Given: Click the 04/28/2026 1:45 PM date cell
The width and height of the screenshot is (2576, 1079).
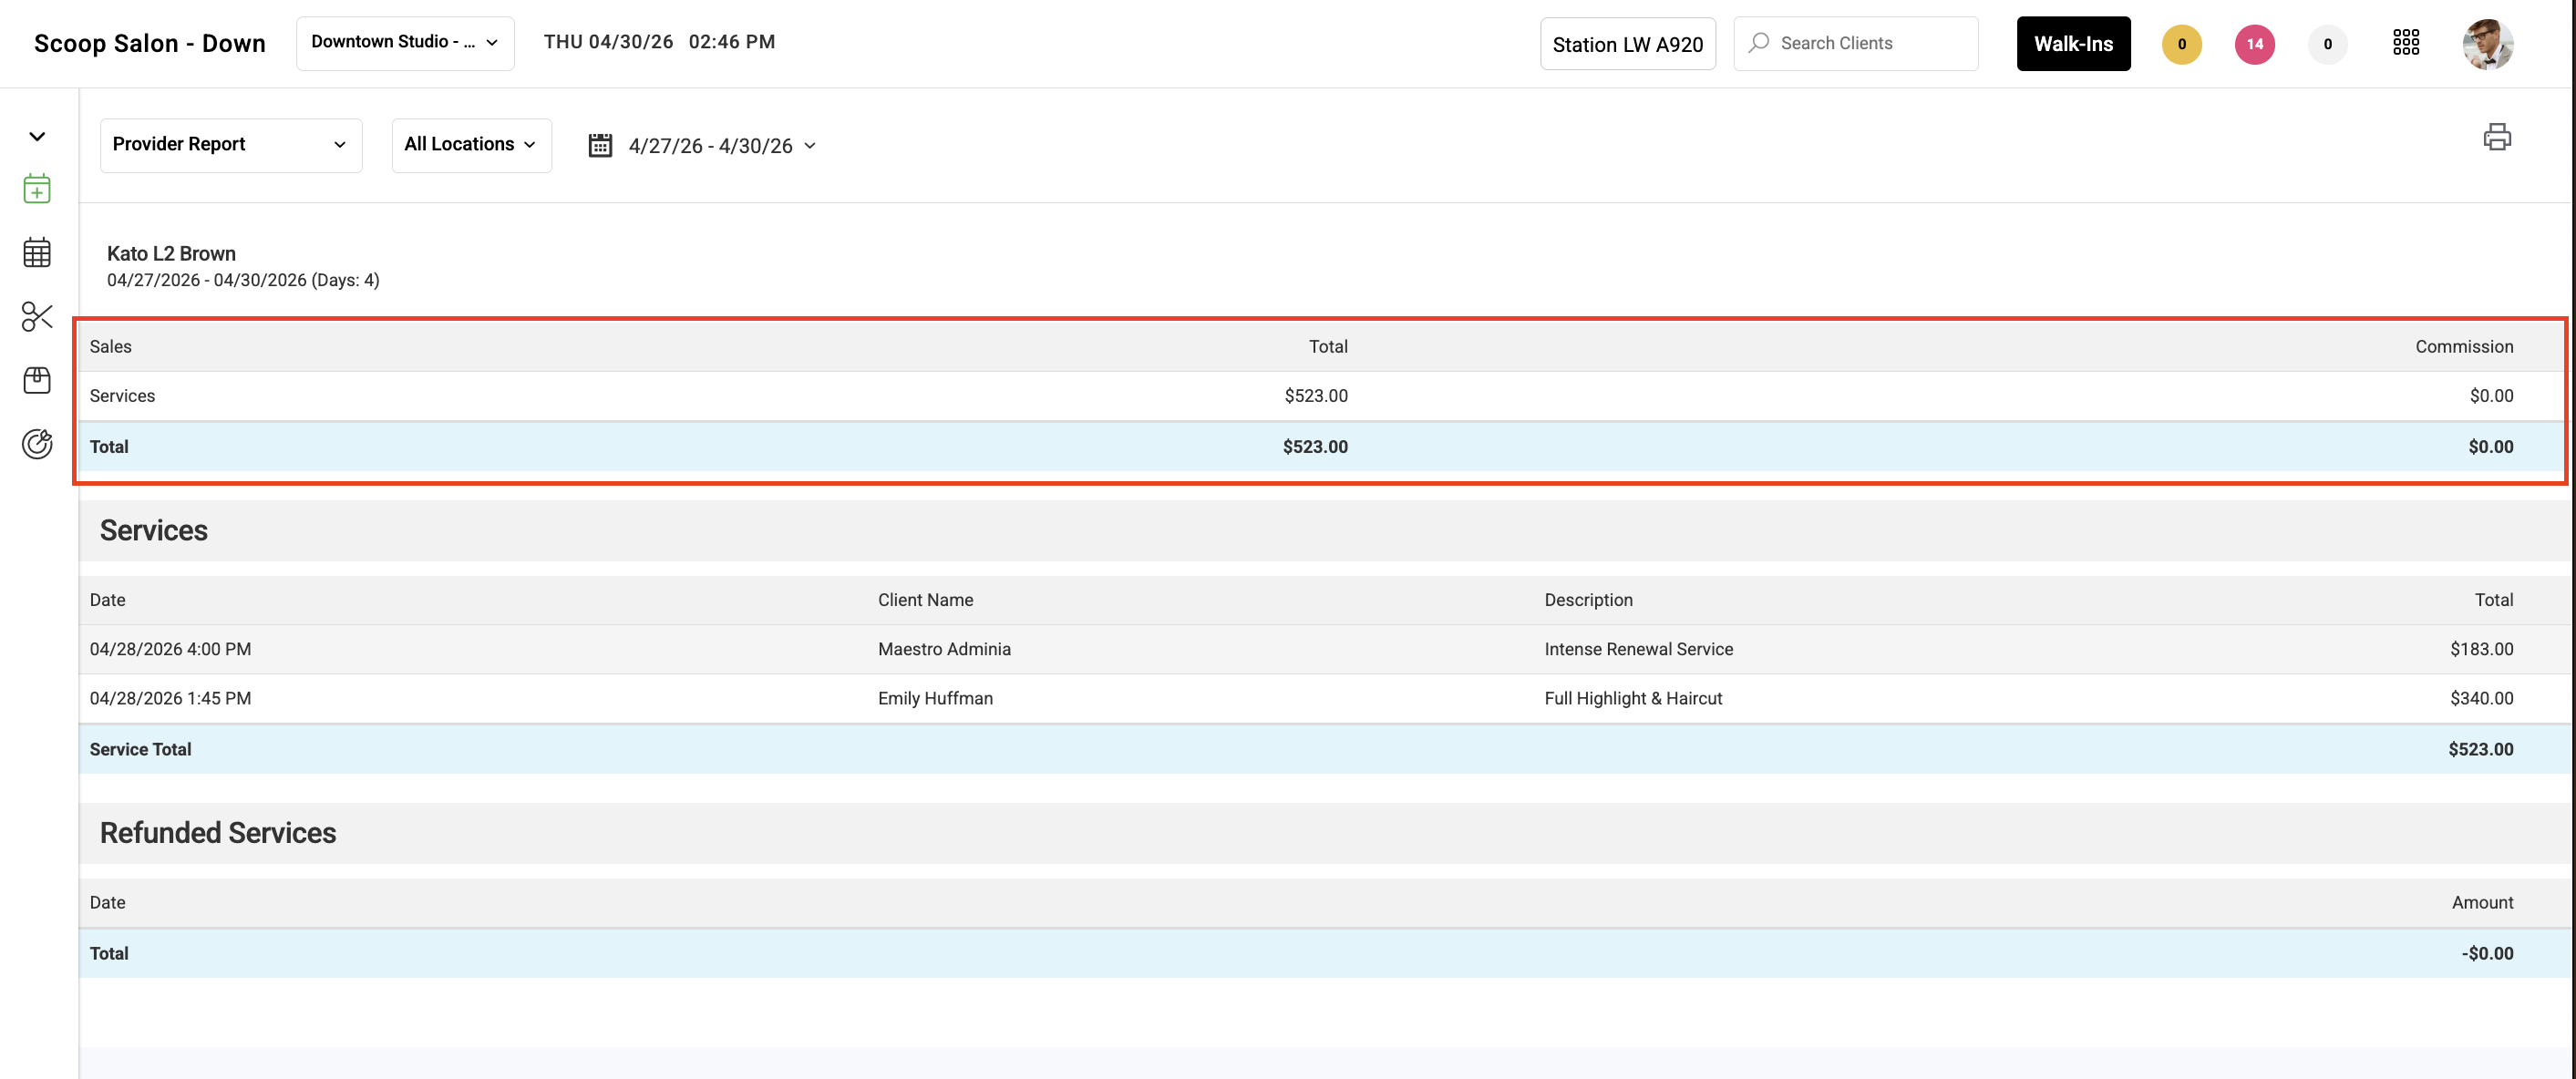Looking at the screenshot, I should [x=170, y=699].
